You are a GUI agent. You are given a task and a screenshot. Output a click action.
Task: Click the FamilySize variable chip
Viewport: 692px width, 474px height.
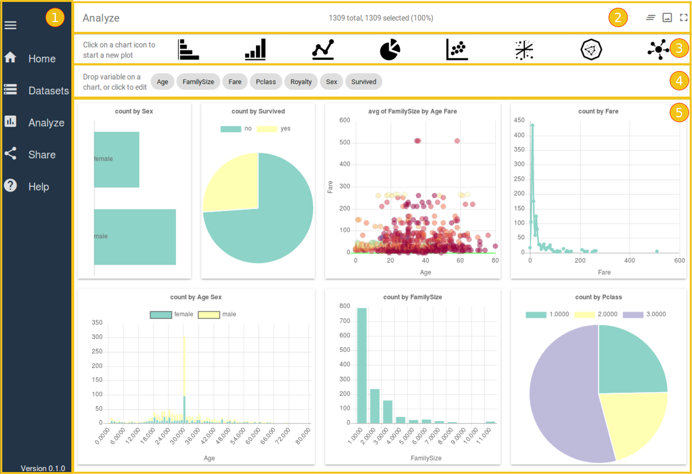point(198,82)
